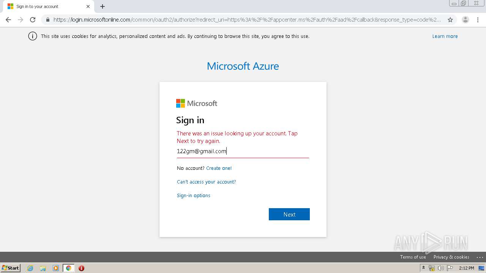Screen dimensions: 486x273
Task: Open Action Center flag tray icon
Action: click(450, 268)
